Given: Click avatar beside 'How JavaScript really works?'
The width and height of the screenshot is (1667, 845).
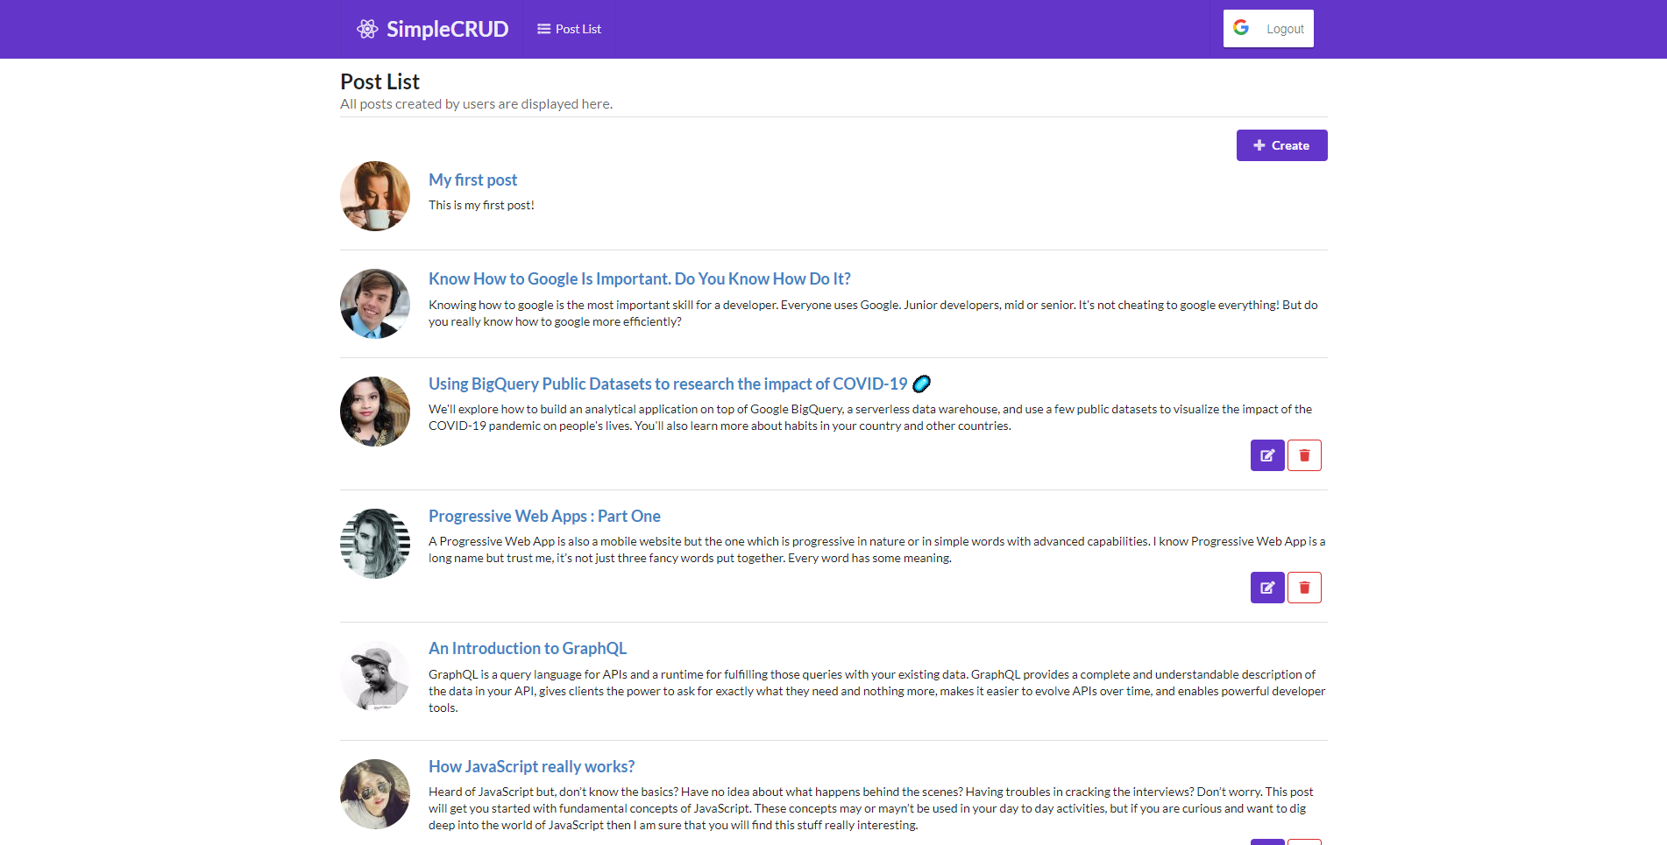Looking at the screenshot, I should [x=375, y=794].
